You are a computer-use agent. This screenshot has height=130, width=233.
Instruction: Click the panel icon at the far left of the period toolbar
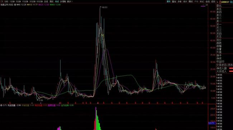2,1
